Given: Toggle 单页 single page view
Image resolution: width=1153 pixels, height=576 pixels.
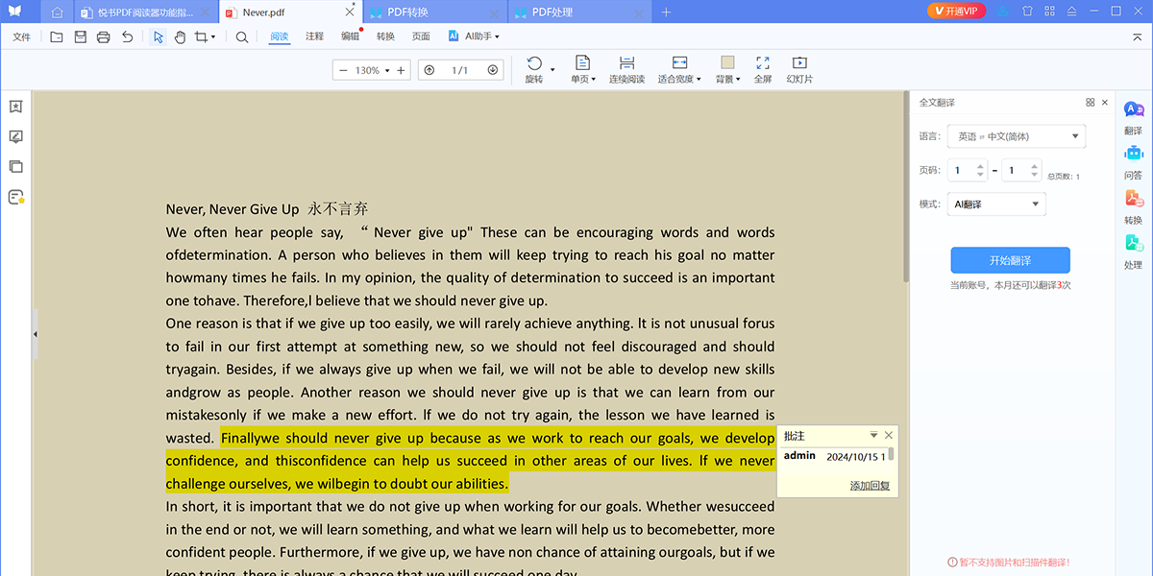Looking at the screenshot, I should [582, 68].
